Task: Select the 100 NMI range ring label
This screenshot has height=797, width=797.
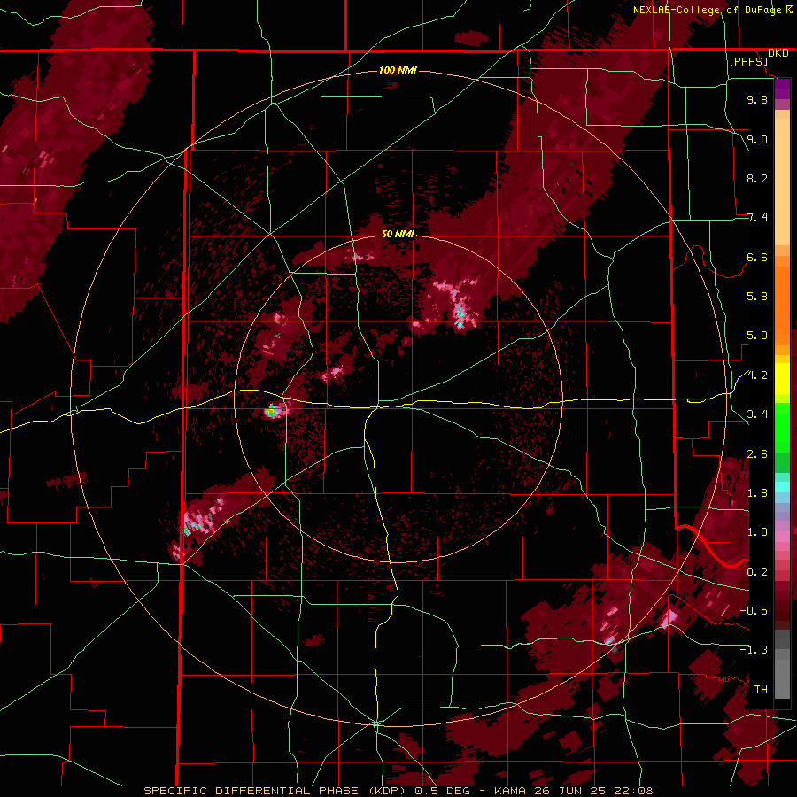Action: coord(398,70)
